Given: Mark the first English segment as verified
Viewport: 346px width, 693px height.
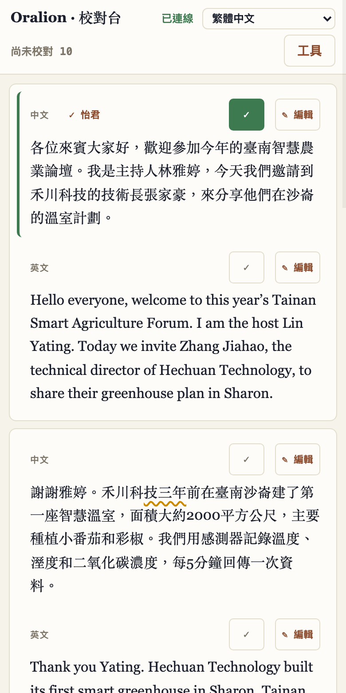Looking at the screenshot, I should coord(247,267).
